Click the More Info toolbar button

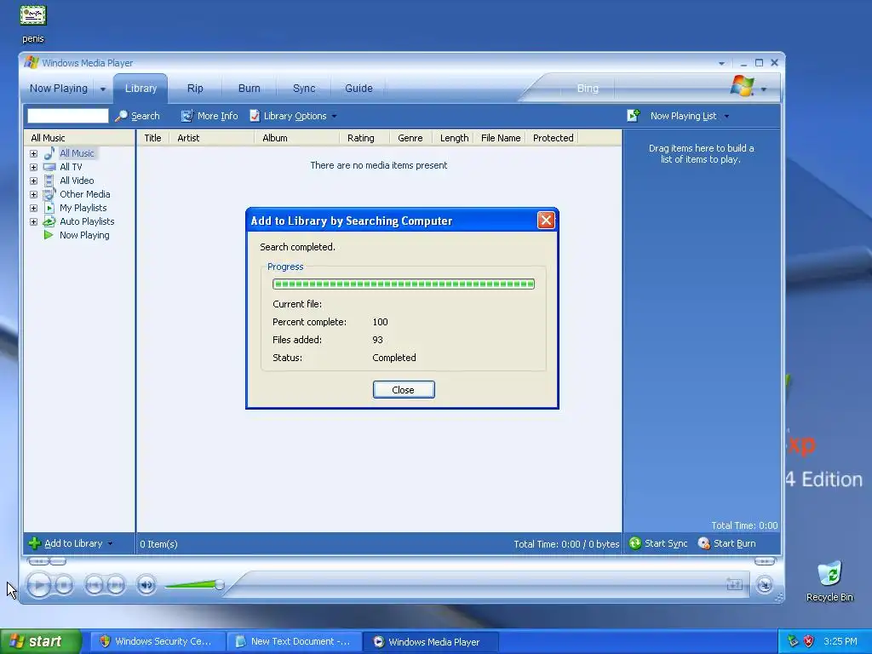tap(209, 116)
